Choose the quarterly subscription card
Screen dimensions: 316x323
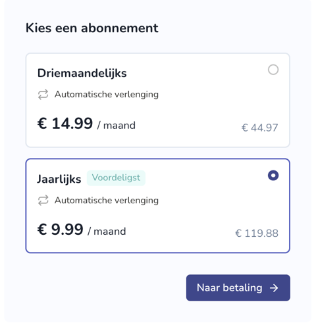tap(158, 100)
